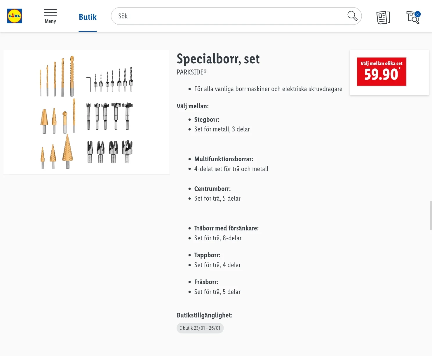Open the weekly leaflet icon

(x=383, y=17)
